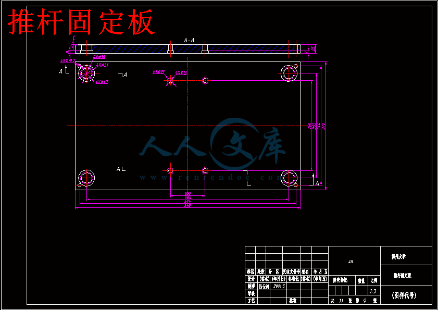
Task: Select the 4XΦ10.2 diameter annotation
Action: [x=68, y=60]
